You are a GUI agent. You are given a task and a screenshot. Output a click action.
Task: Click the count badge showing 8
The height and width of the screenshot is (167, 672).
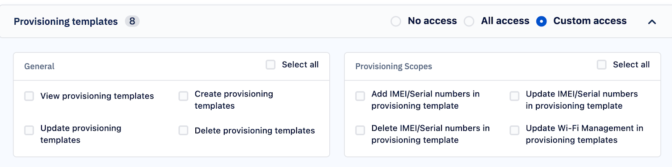tap(132, 21)
